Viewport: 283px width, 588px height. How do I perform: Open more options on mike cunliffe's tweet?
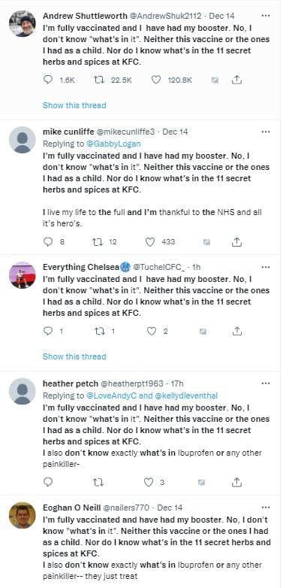coord(266,132)
